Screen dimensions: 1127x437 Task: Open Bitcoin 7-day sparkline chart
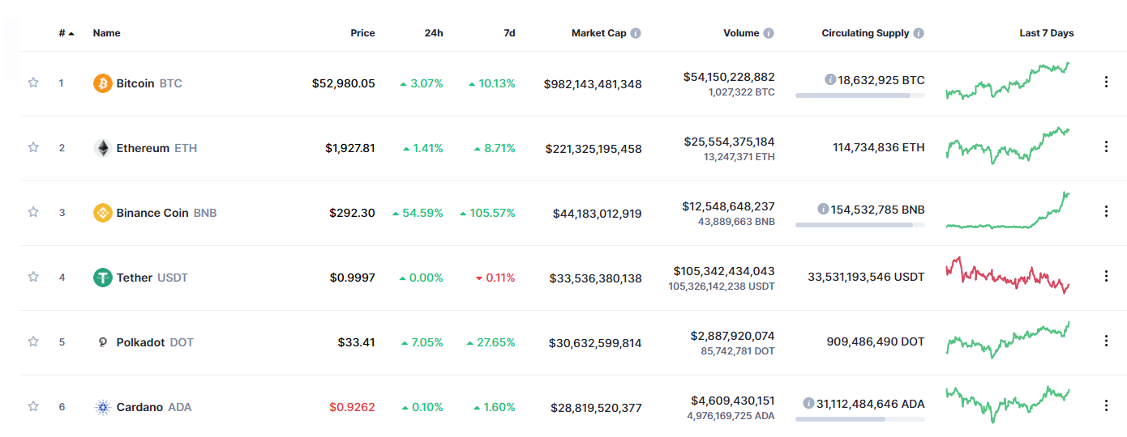click(1008, 81)
